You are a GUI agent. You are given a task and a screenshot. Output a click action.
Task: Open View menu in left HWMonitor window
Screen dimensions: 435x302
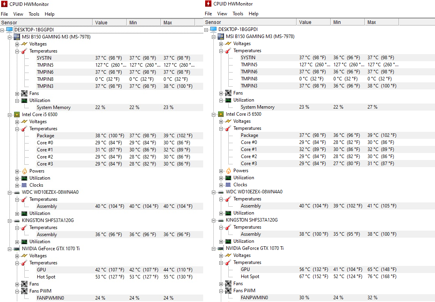tap(18, 14)
